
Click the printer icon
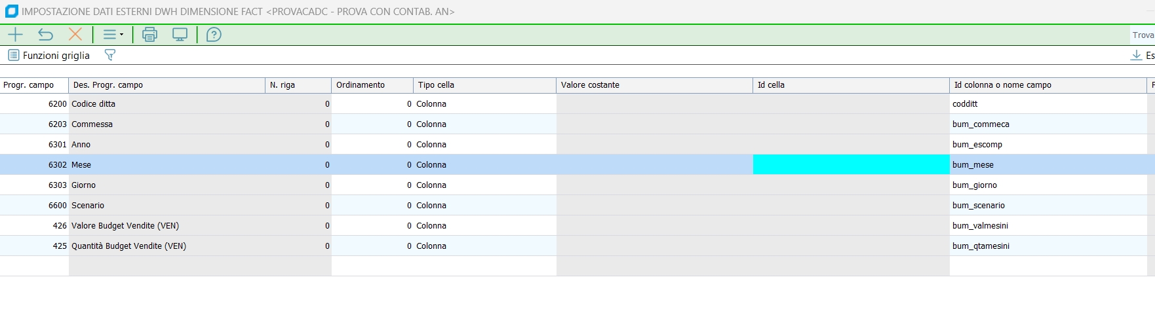tap(149, 35)
